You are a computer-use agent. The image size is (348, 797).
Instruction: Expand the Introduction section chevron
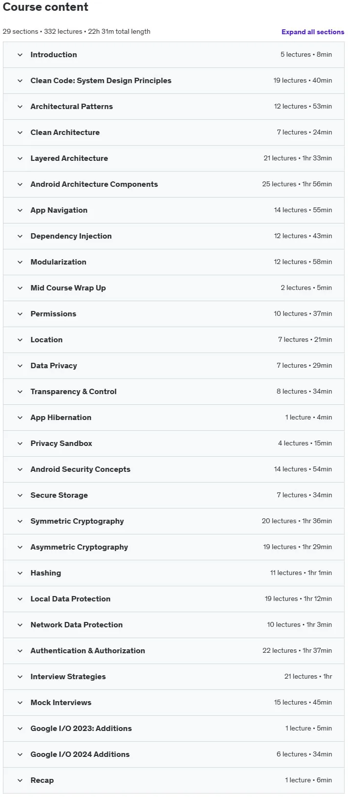[20, 55]
